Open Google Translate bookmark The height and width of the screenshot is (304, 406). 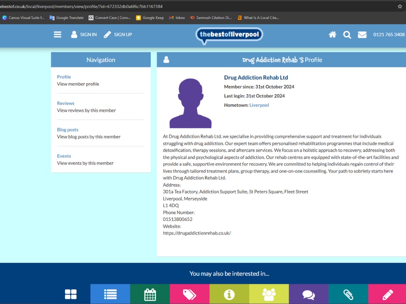point(67,18)
